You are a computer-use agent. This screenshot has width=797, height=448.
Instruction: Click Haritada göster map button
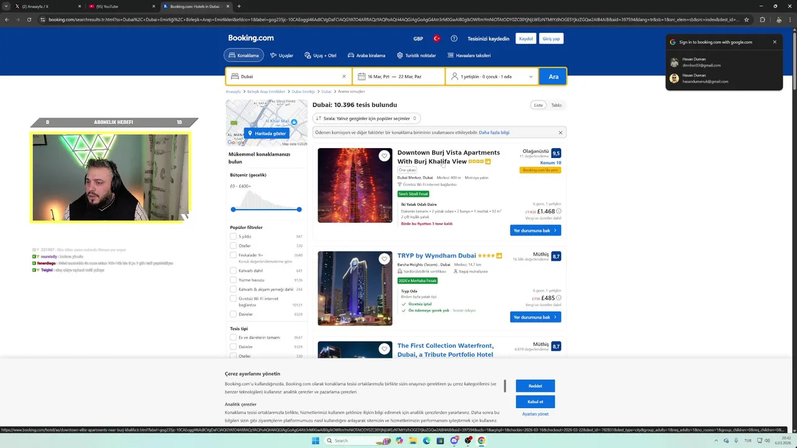[x=266, y=133]
